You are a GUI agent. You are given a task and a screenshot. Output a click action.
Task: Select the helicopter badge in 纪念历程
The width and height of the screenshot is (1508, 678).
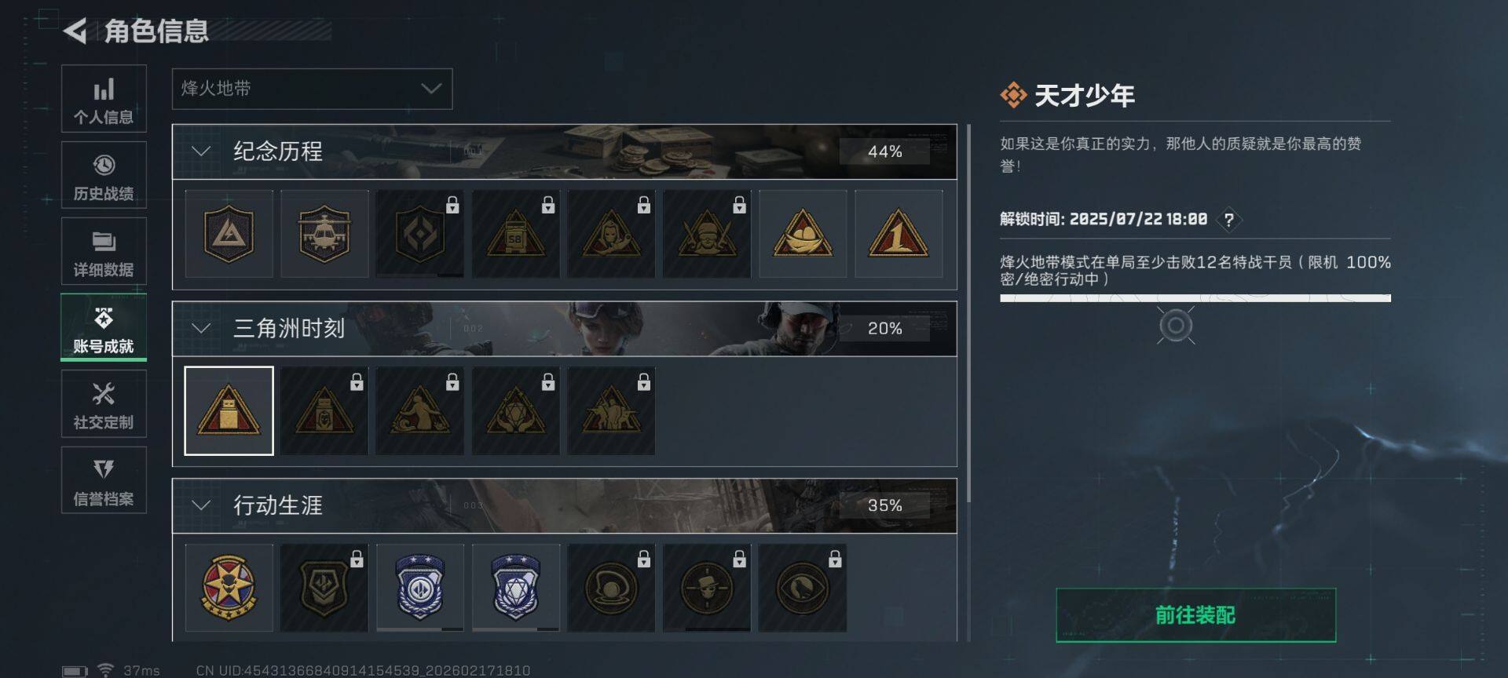pyautogui.click(x=324, y=234)
